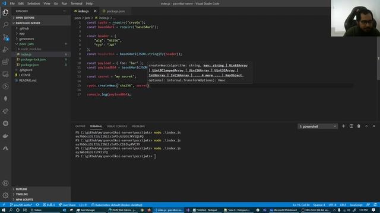Viewport: 380px width, 213px height.
Task: Maximize the terminal panel size
Action: click(x=366, y=126)
